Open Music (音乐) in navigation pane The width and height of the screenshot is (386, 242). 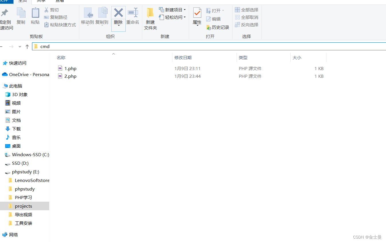(x=16, y=138)
